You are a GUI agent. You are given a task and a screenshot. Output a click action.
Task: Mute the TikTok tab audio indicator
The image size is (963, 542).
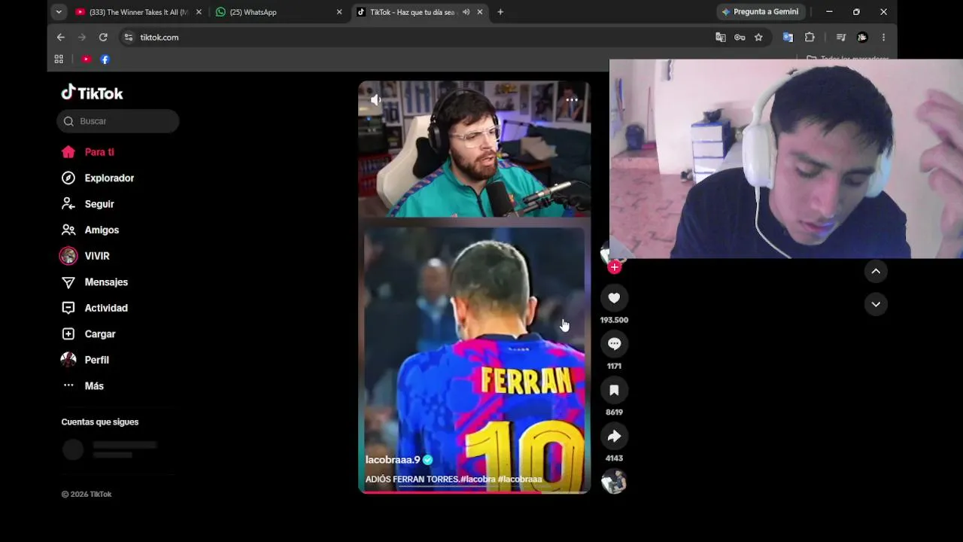point(466,12)
